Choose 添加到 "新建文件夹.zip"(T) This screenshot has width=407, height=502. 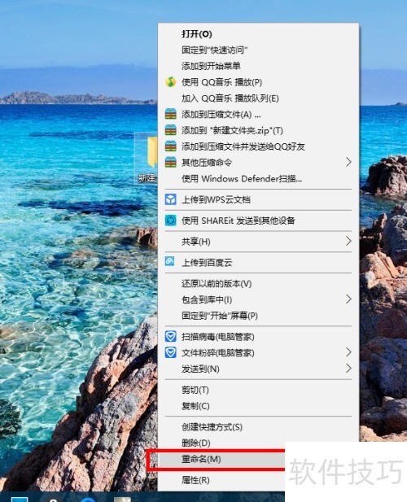pyautogui.click(x=258, y=130)
